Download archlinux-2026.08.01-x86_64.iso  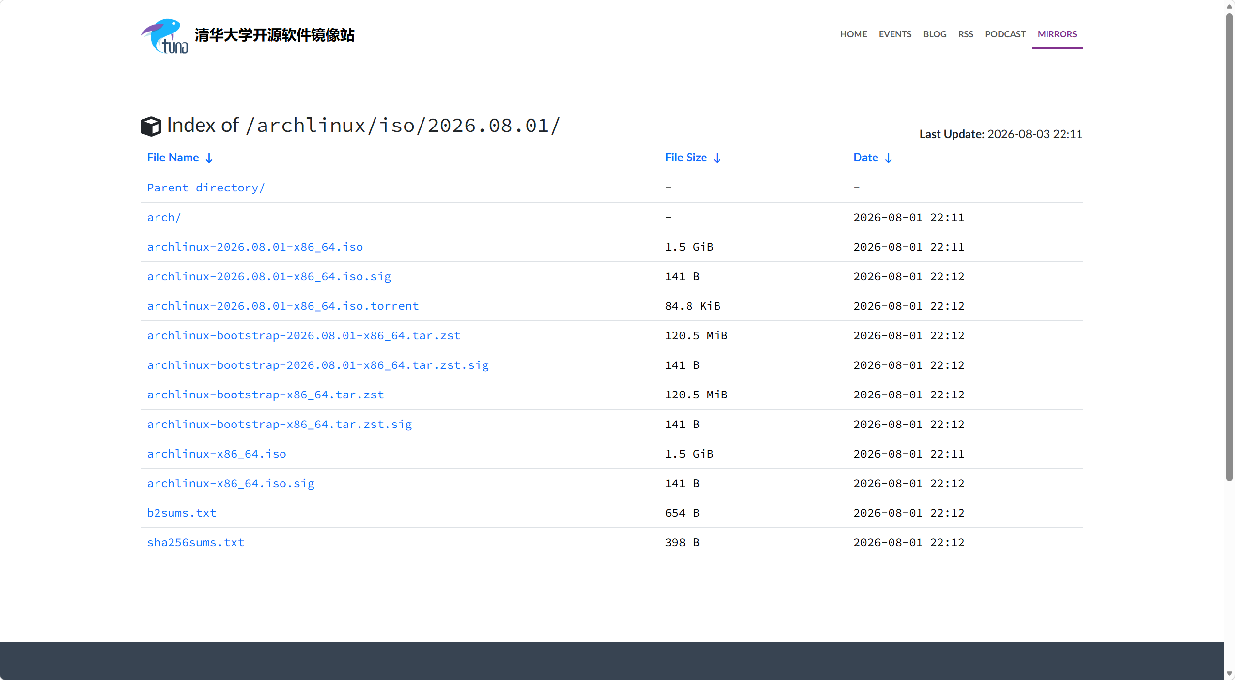(x=255, y=247)
